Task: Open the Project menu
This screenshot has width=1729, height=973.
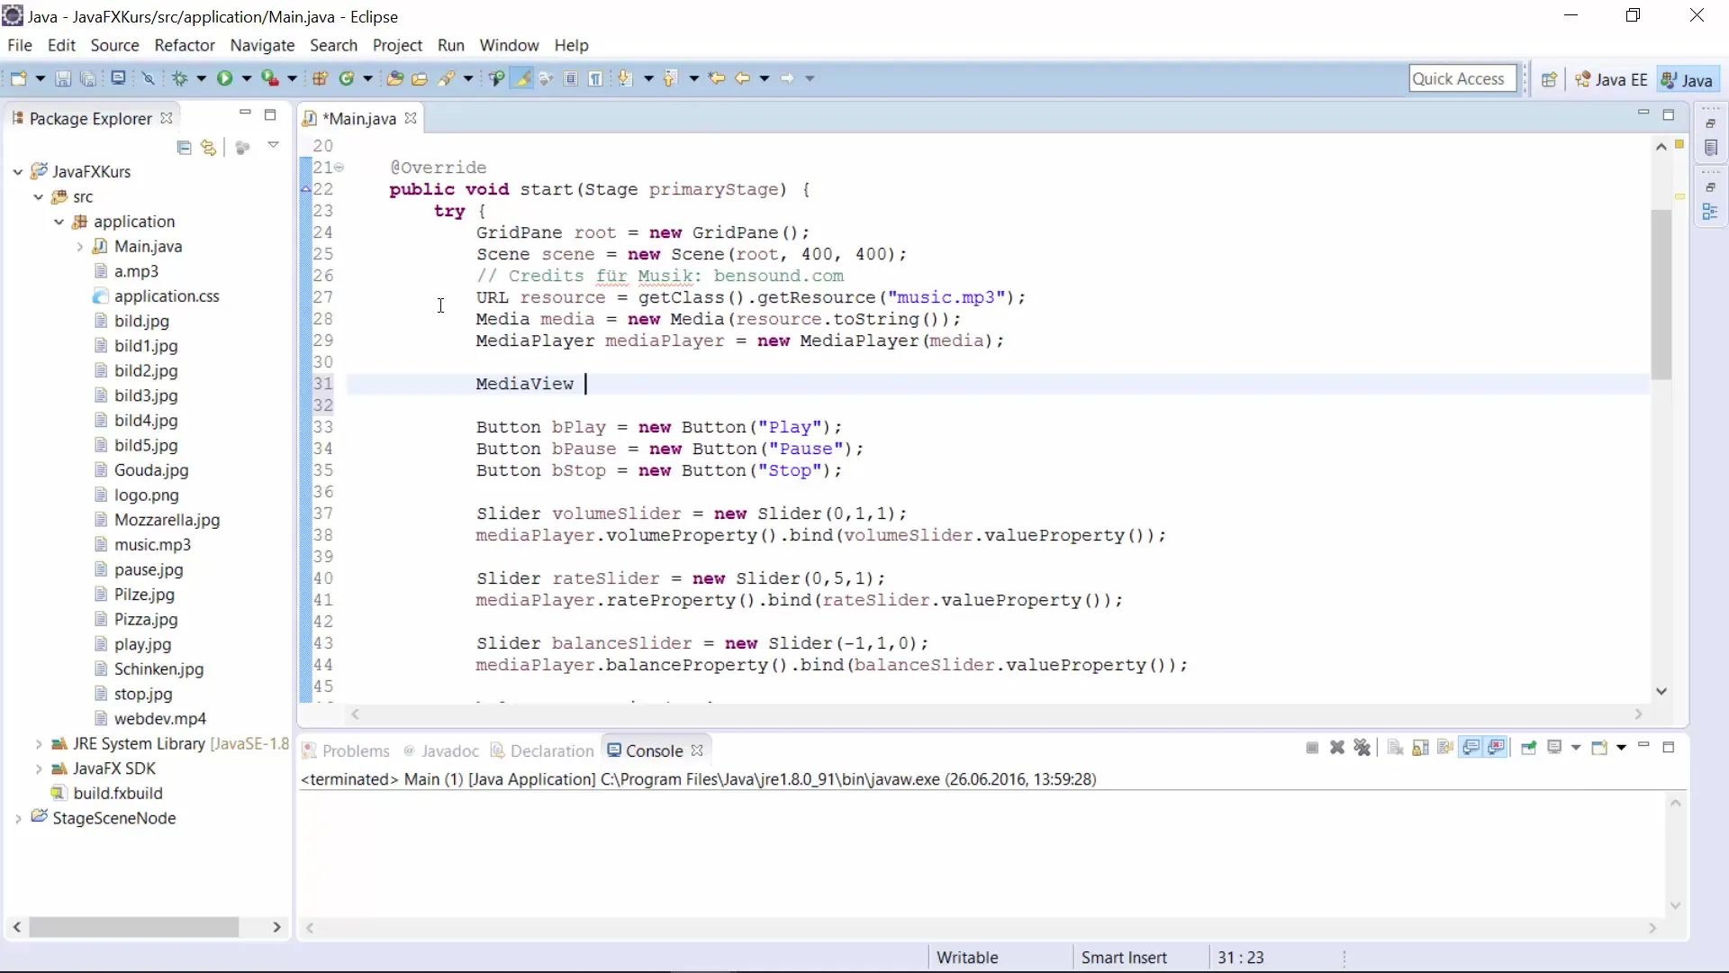Action: pyautogui.click(x=397, y=45)
